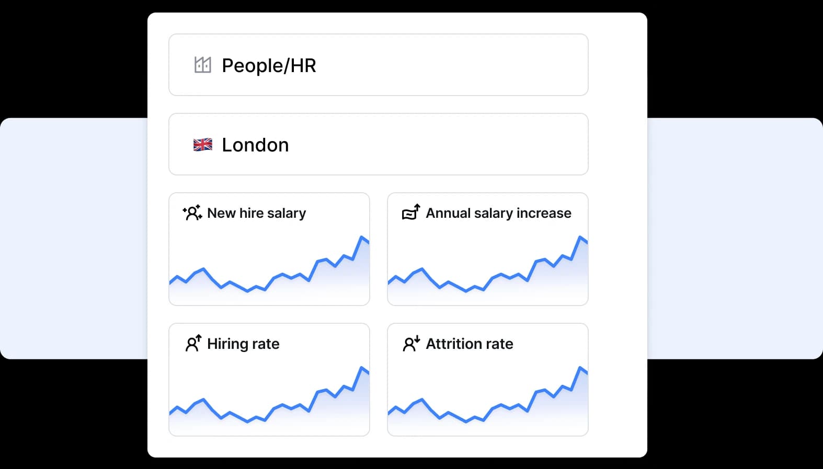The width and height of the screenshot is (823, 469).
Task: Click the Hiring rate label
Action: tap(243, 344)
